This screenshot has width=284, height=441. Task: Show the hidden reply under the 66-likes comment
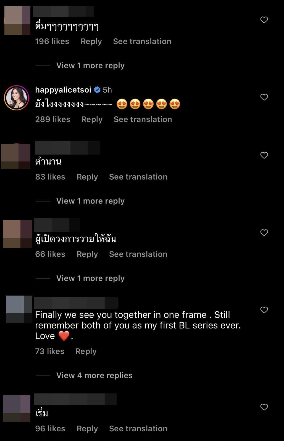pos(90,278)
